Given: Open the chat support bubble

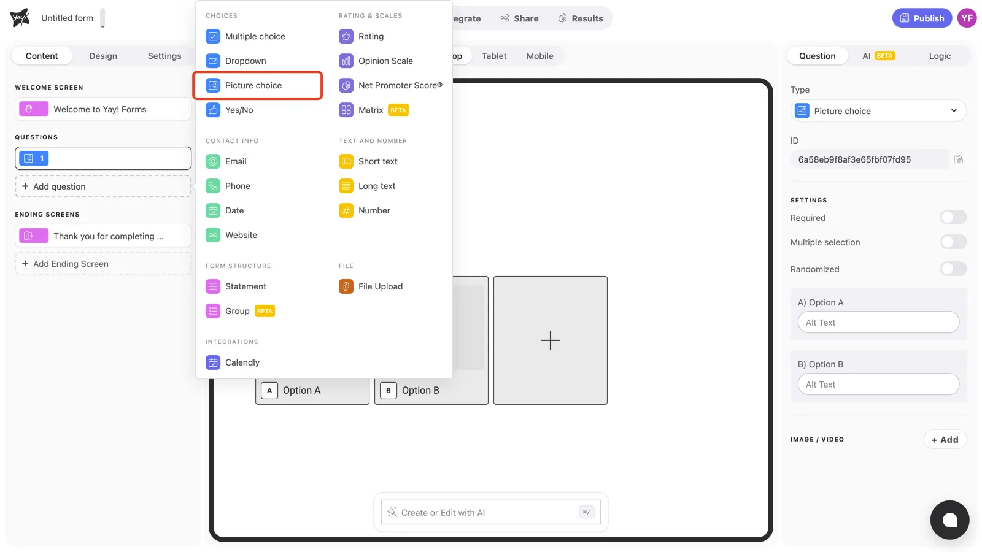Looking at the screenshot, I should 949,520.
